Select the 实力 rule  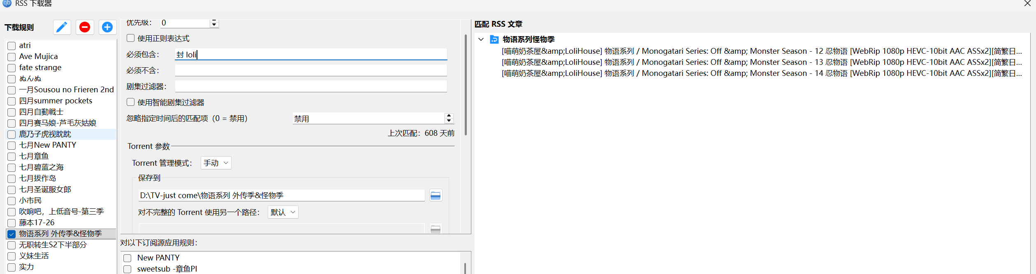[x=27, y=267]
